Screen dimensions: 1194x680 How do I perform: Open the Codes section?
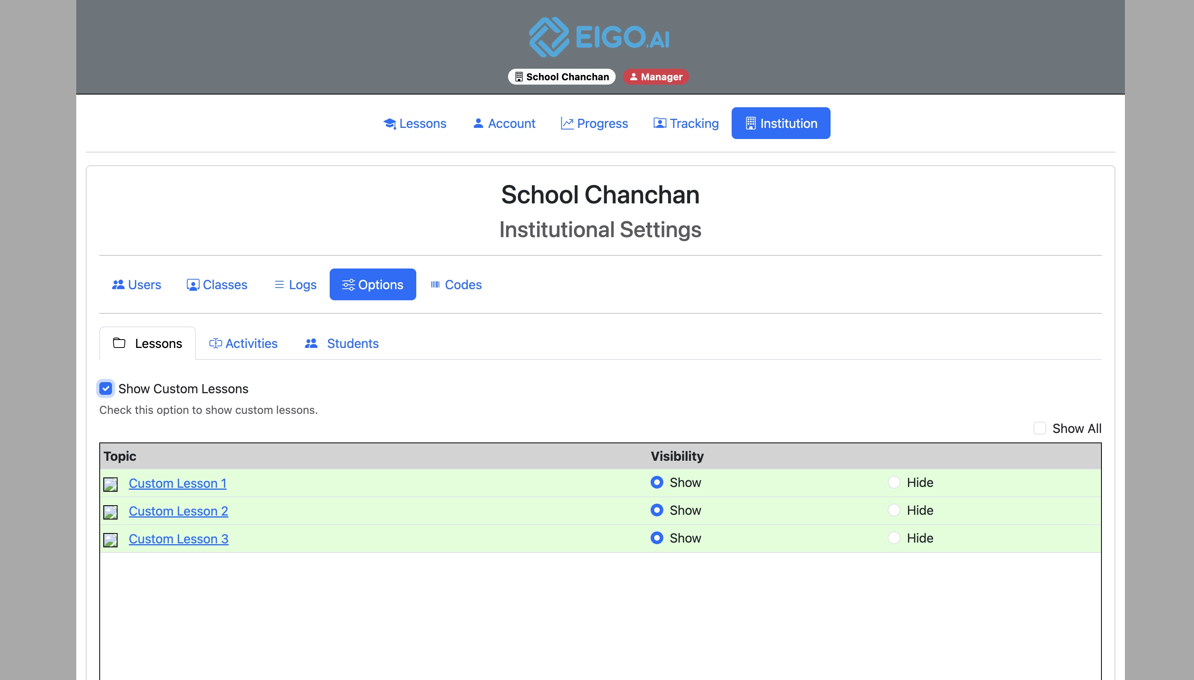coord(456,284)
